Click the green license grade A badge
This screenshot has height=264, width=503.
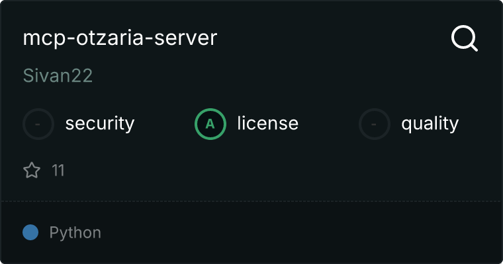[210, 123]
